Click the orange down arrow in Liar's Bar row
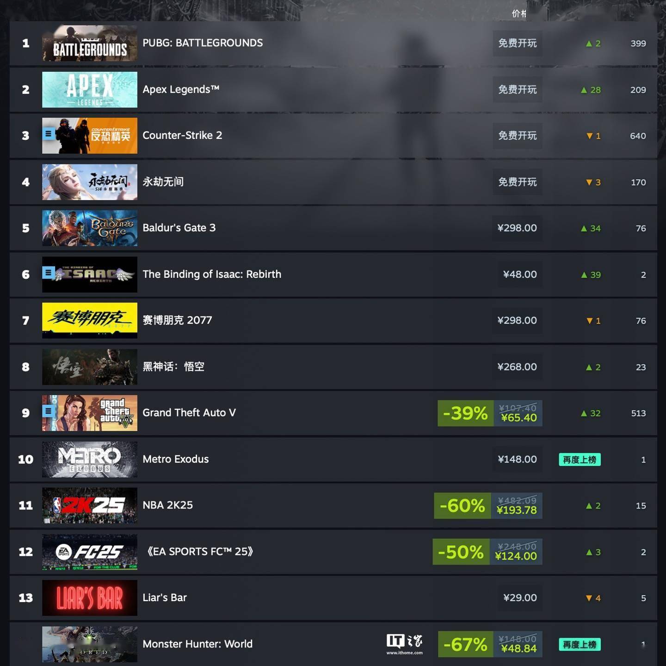Viewport: 666px width, 666px height. [589, 598]
